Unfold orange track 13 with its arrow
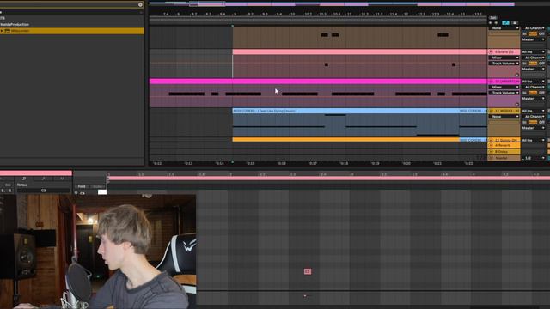The width and height of the screenshot is (550, 309). (491, 140)
